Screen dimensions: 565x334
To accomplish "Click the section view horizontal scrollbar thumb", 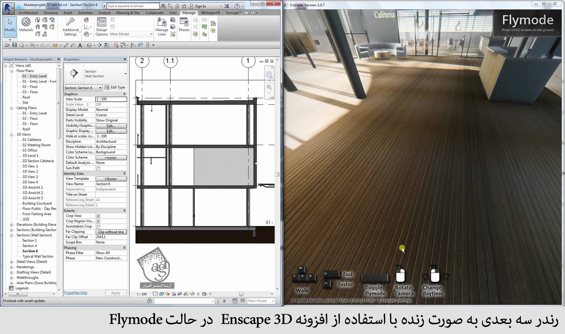I will coord(242,294).
